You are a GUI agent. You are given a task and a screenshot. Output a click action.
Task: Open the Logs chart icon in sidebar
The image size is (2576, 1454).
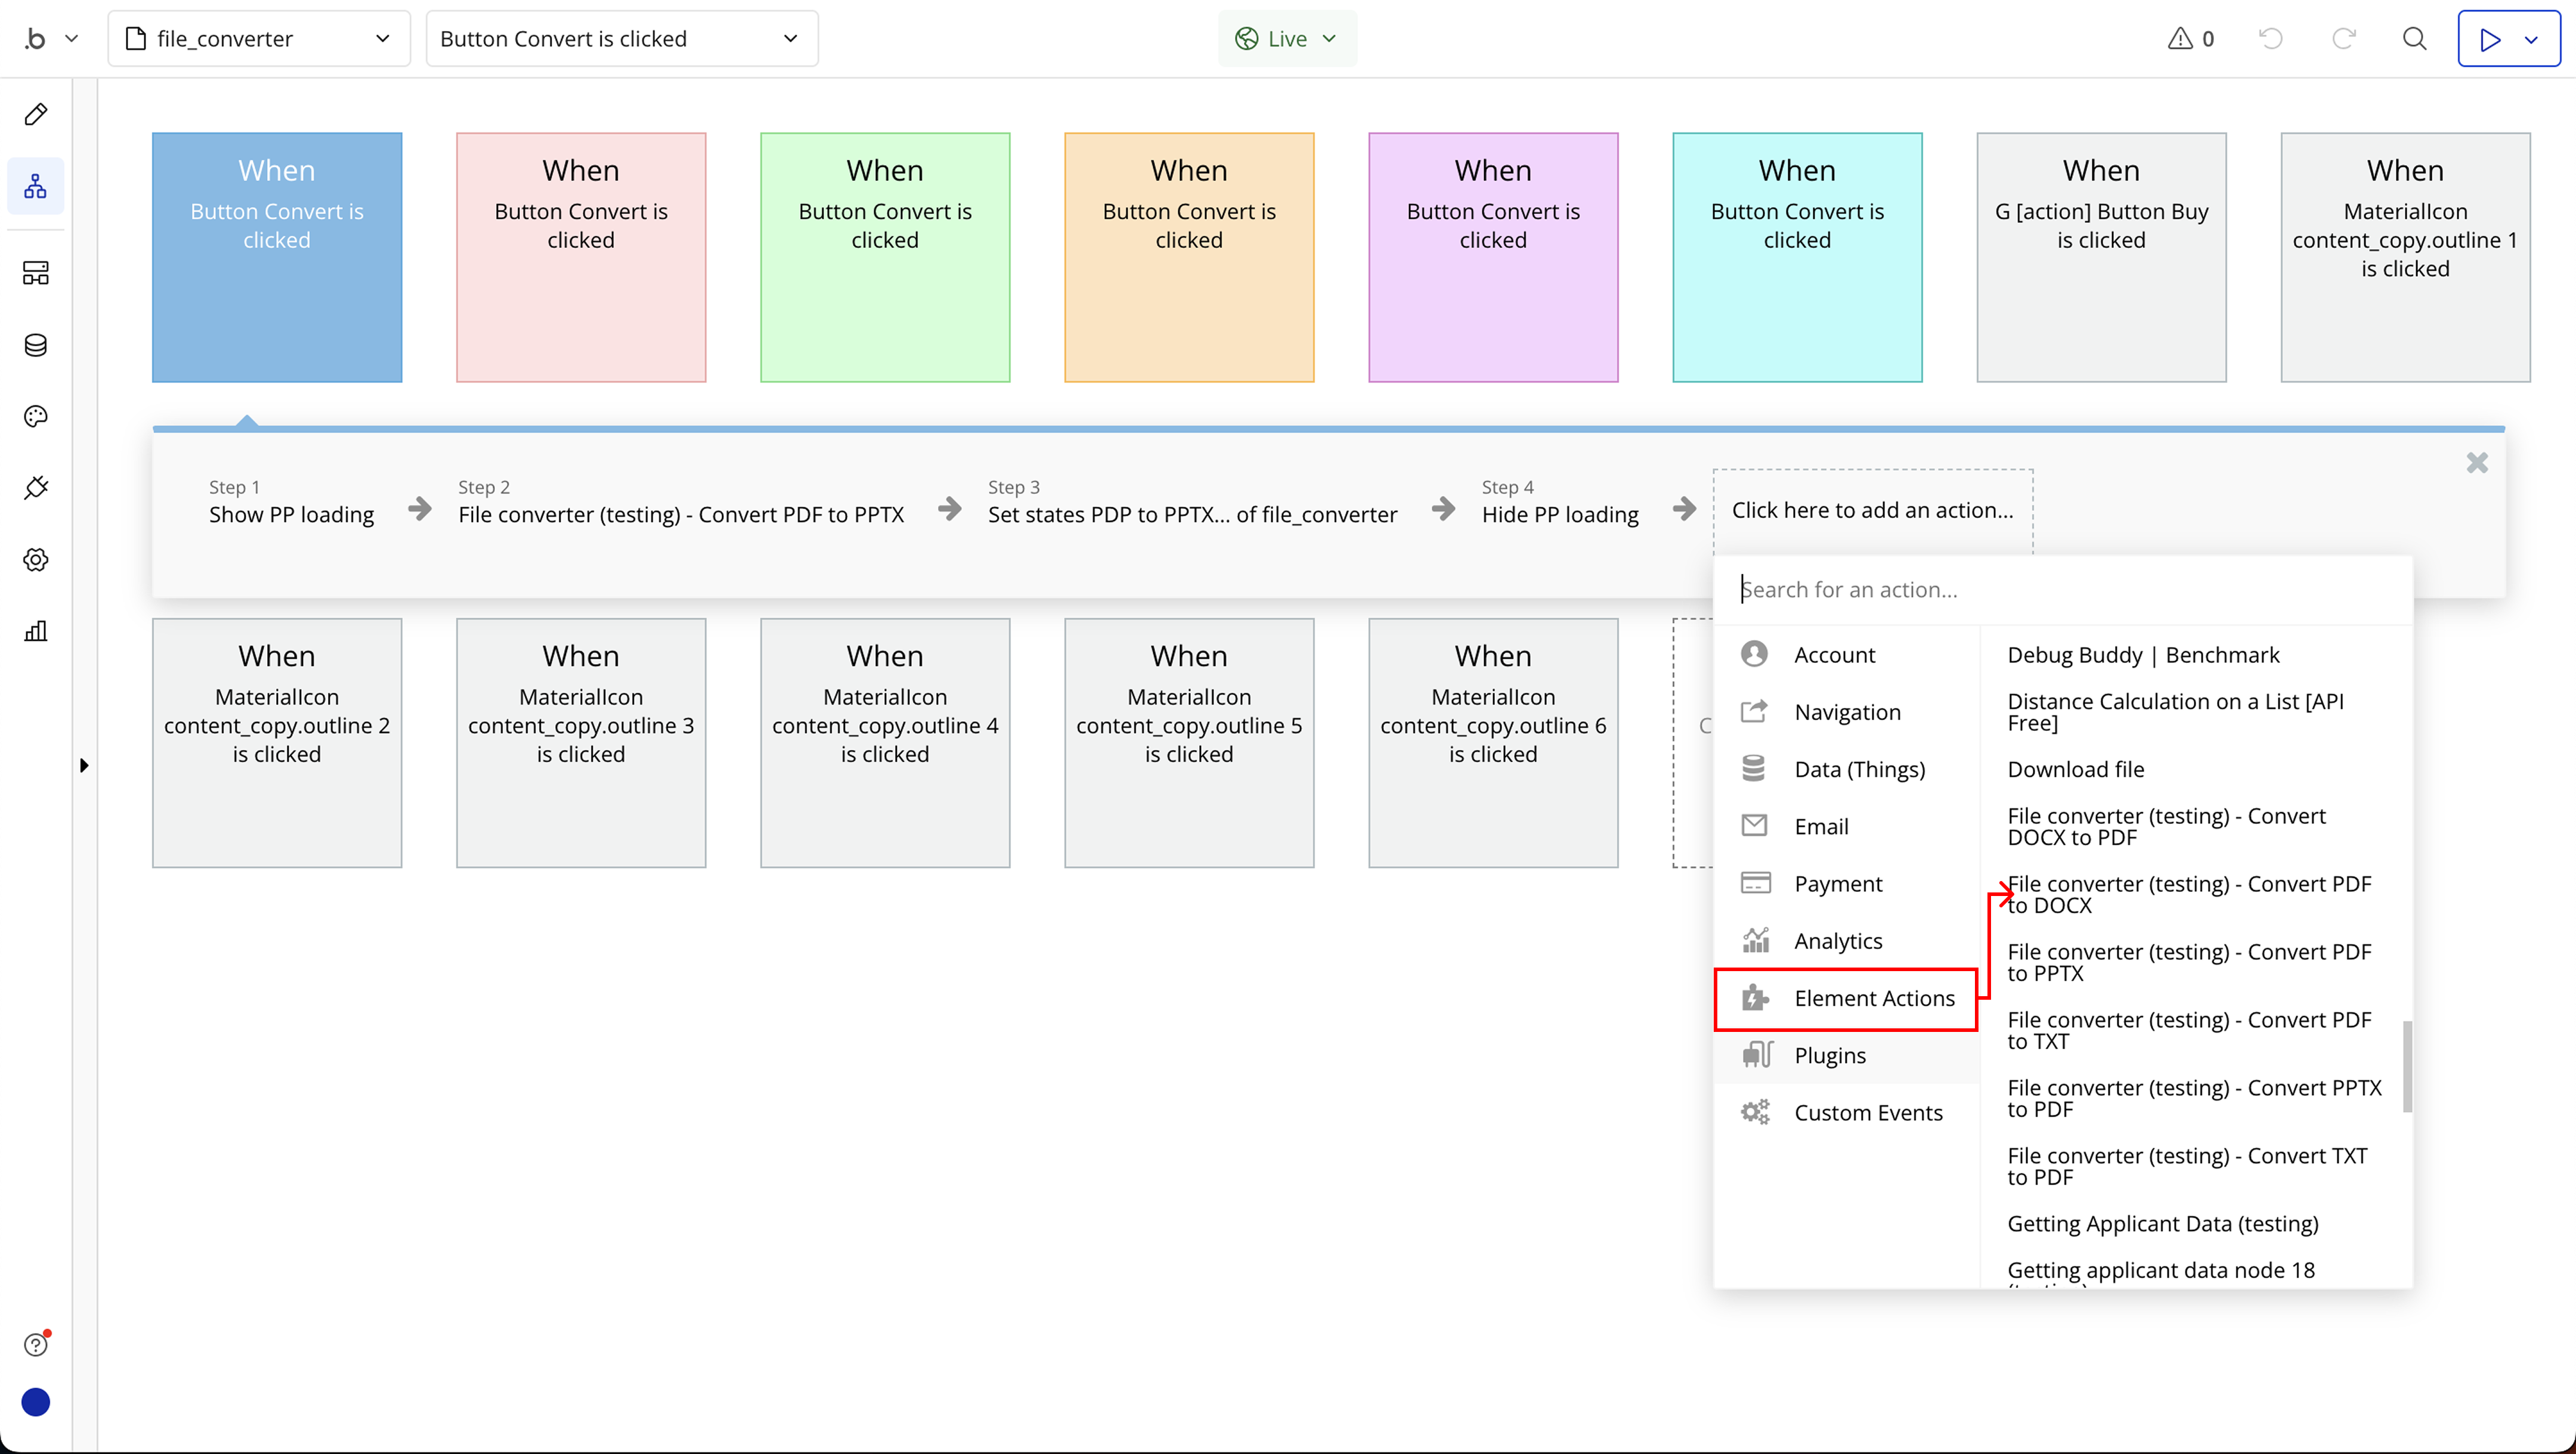[x=36, y=631]
